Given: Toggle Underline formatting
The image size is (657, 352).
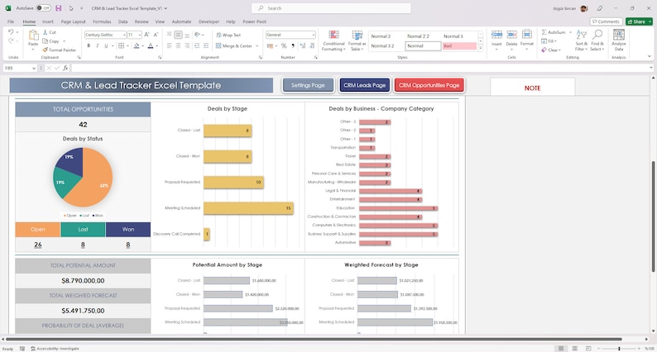Looking at the screenshot, I should pos(106,45).
